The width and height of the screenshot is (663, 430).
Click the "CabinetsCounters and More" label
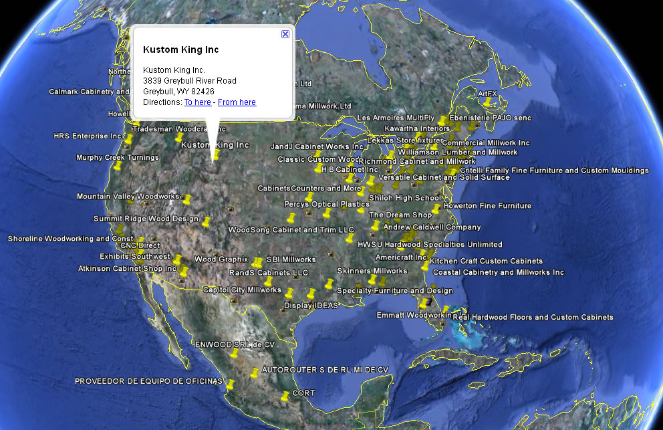tap(309, 189)
